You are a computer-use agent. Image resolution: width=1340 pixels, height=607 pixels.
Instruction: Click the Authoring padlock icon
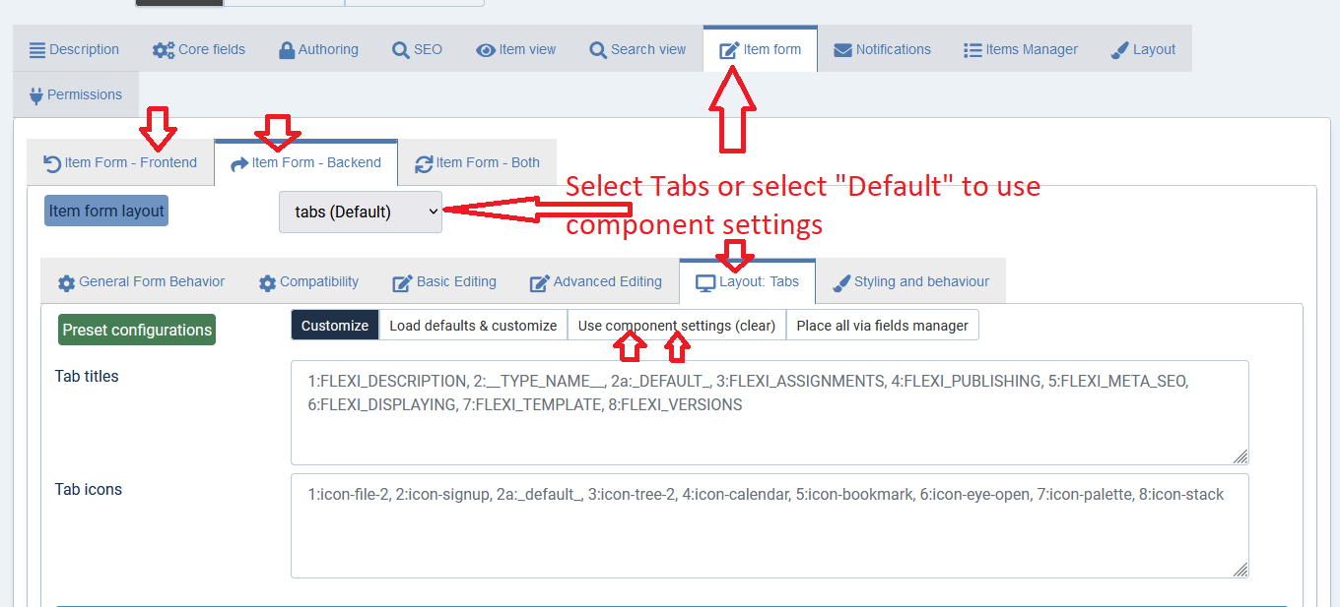pyautogui.click(x=287, y=50)
